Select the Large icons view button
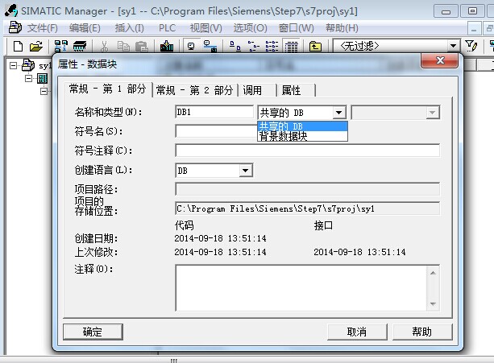 click(x=235, y=46)
